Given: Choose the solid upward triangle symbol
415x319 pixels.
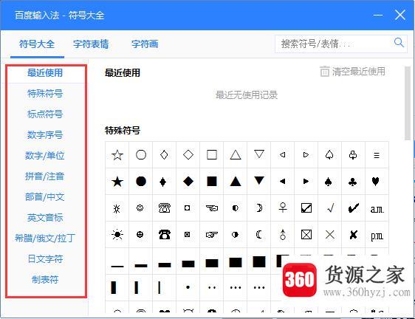Looking at the screenshot, I should 236,182.
